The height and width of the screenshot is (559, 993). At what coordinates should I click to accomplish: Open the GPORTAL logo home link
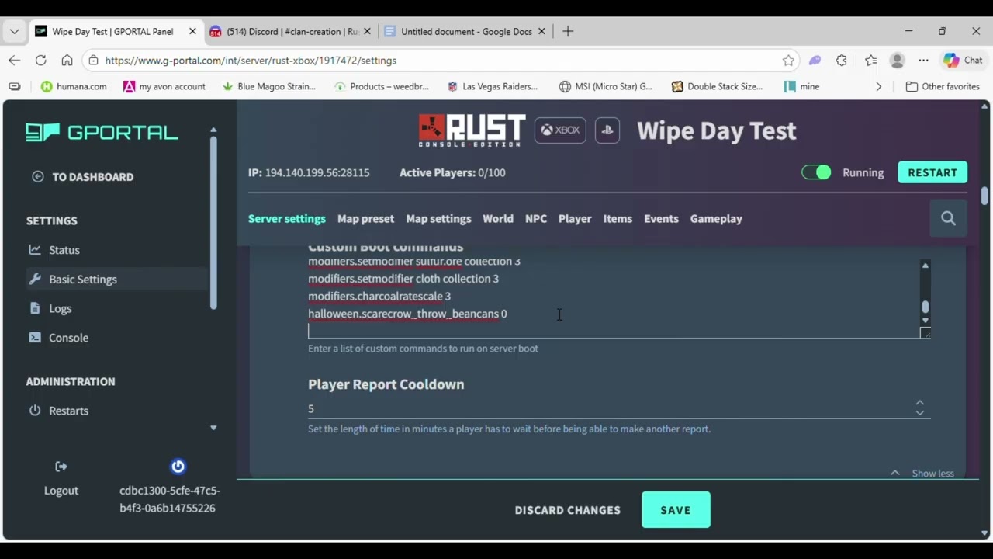click(x=102, y=133)
